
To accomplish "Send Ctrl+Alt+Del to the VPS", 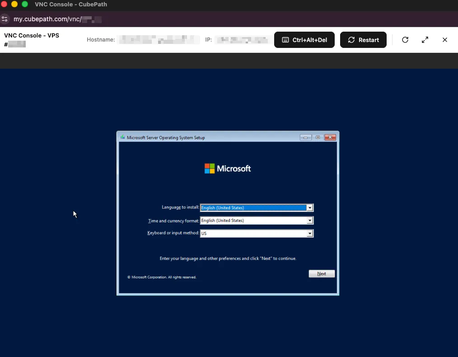I will point(304,40).
